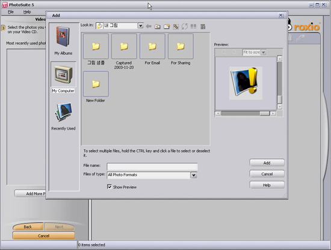Switch to thumbnails view icon
Screen dimensions: 331x250
pyautogui.click(x=193, y=26)
